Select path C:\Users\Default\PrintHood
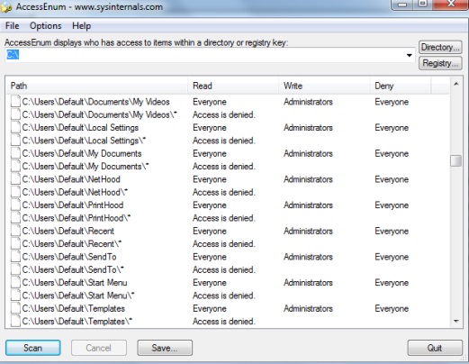This screenshot has height=364, width=469. coord(73,205)
